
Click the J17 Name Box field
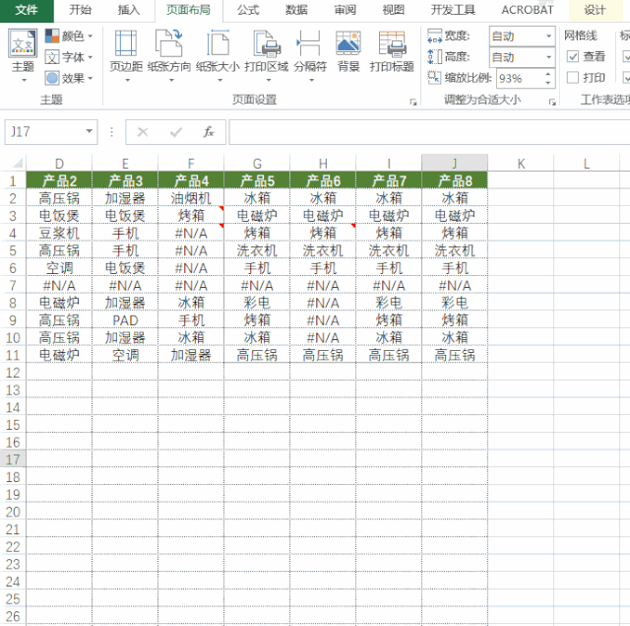[43, 131]
